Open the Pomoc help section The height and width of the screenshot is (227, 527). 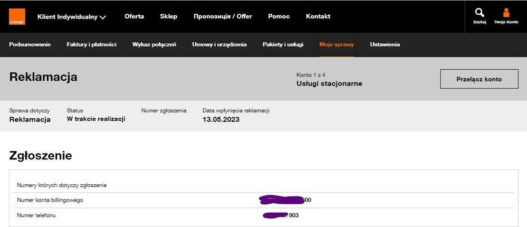tap(279, 16)
